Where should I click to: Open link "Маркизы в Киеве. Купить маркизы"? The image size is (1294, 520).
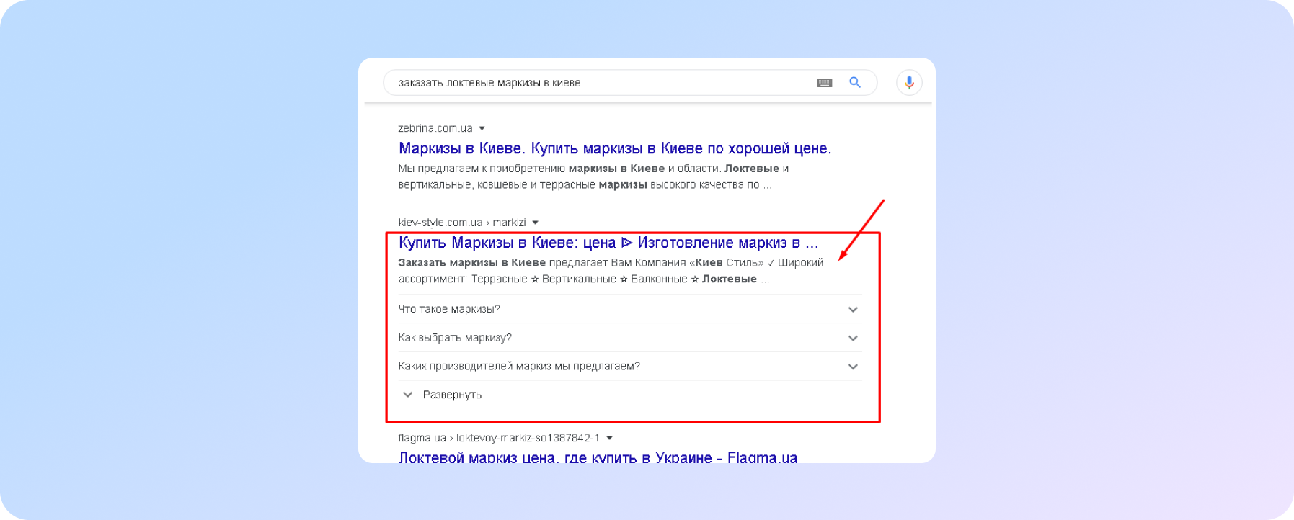click(615, 148)
